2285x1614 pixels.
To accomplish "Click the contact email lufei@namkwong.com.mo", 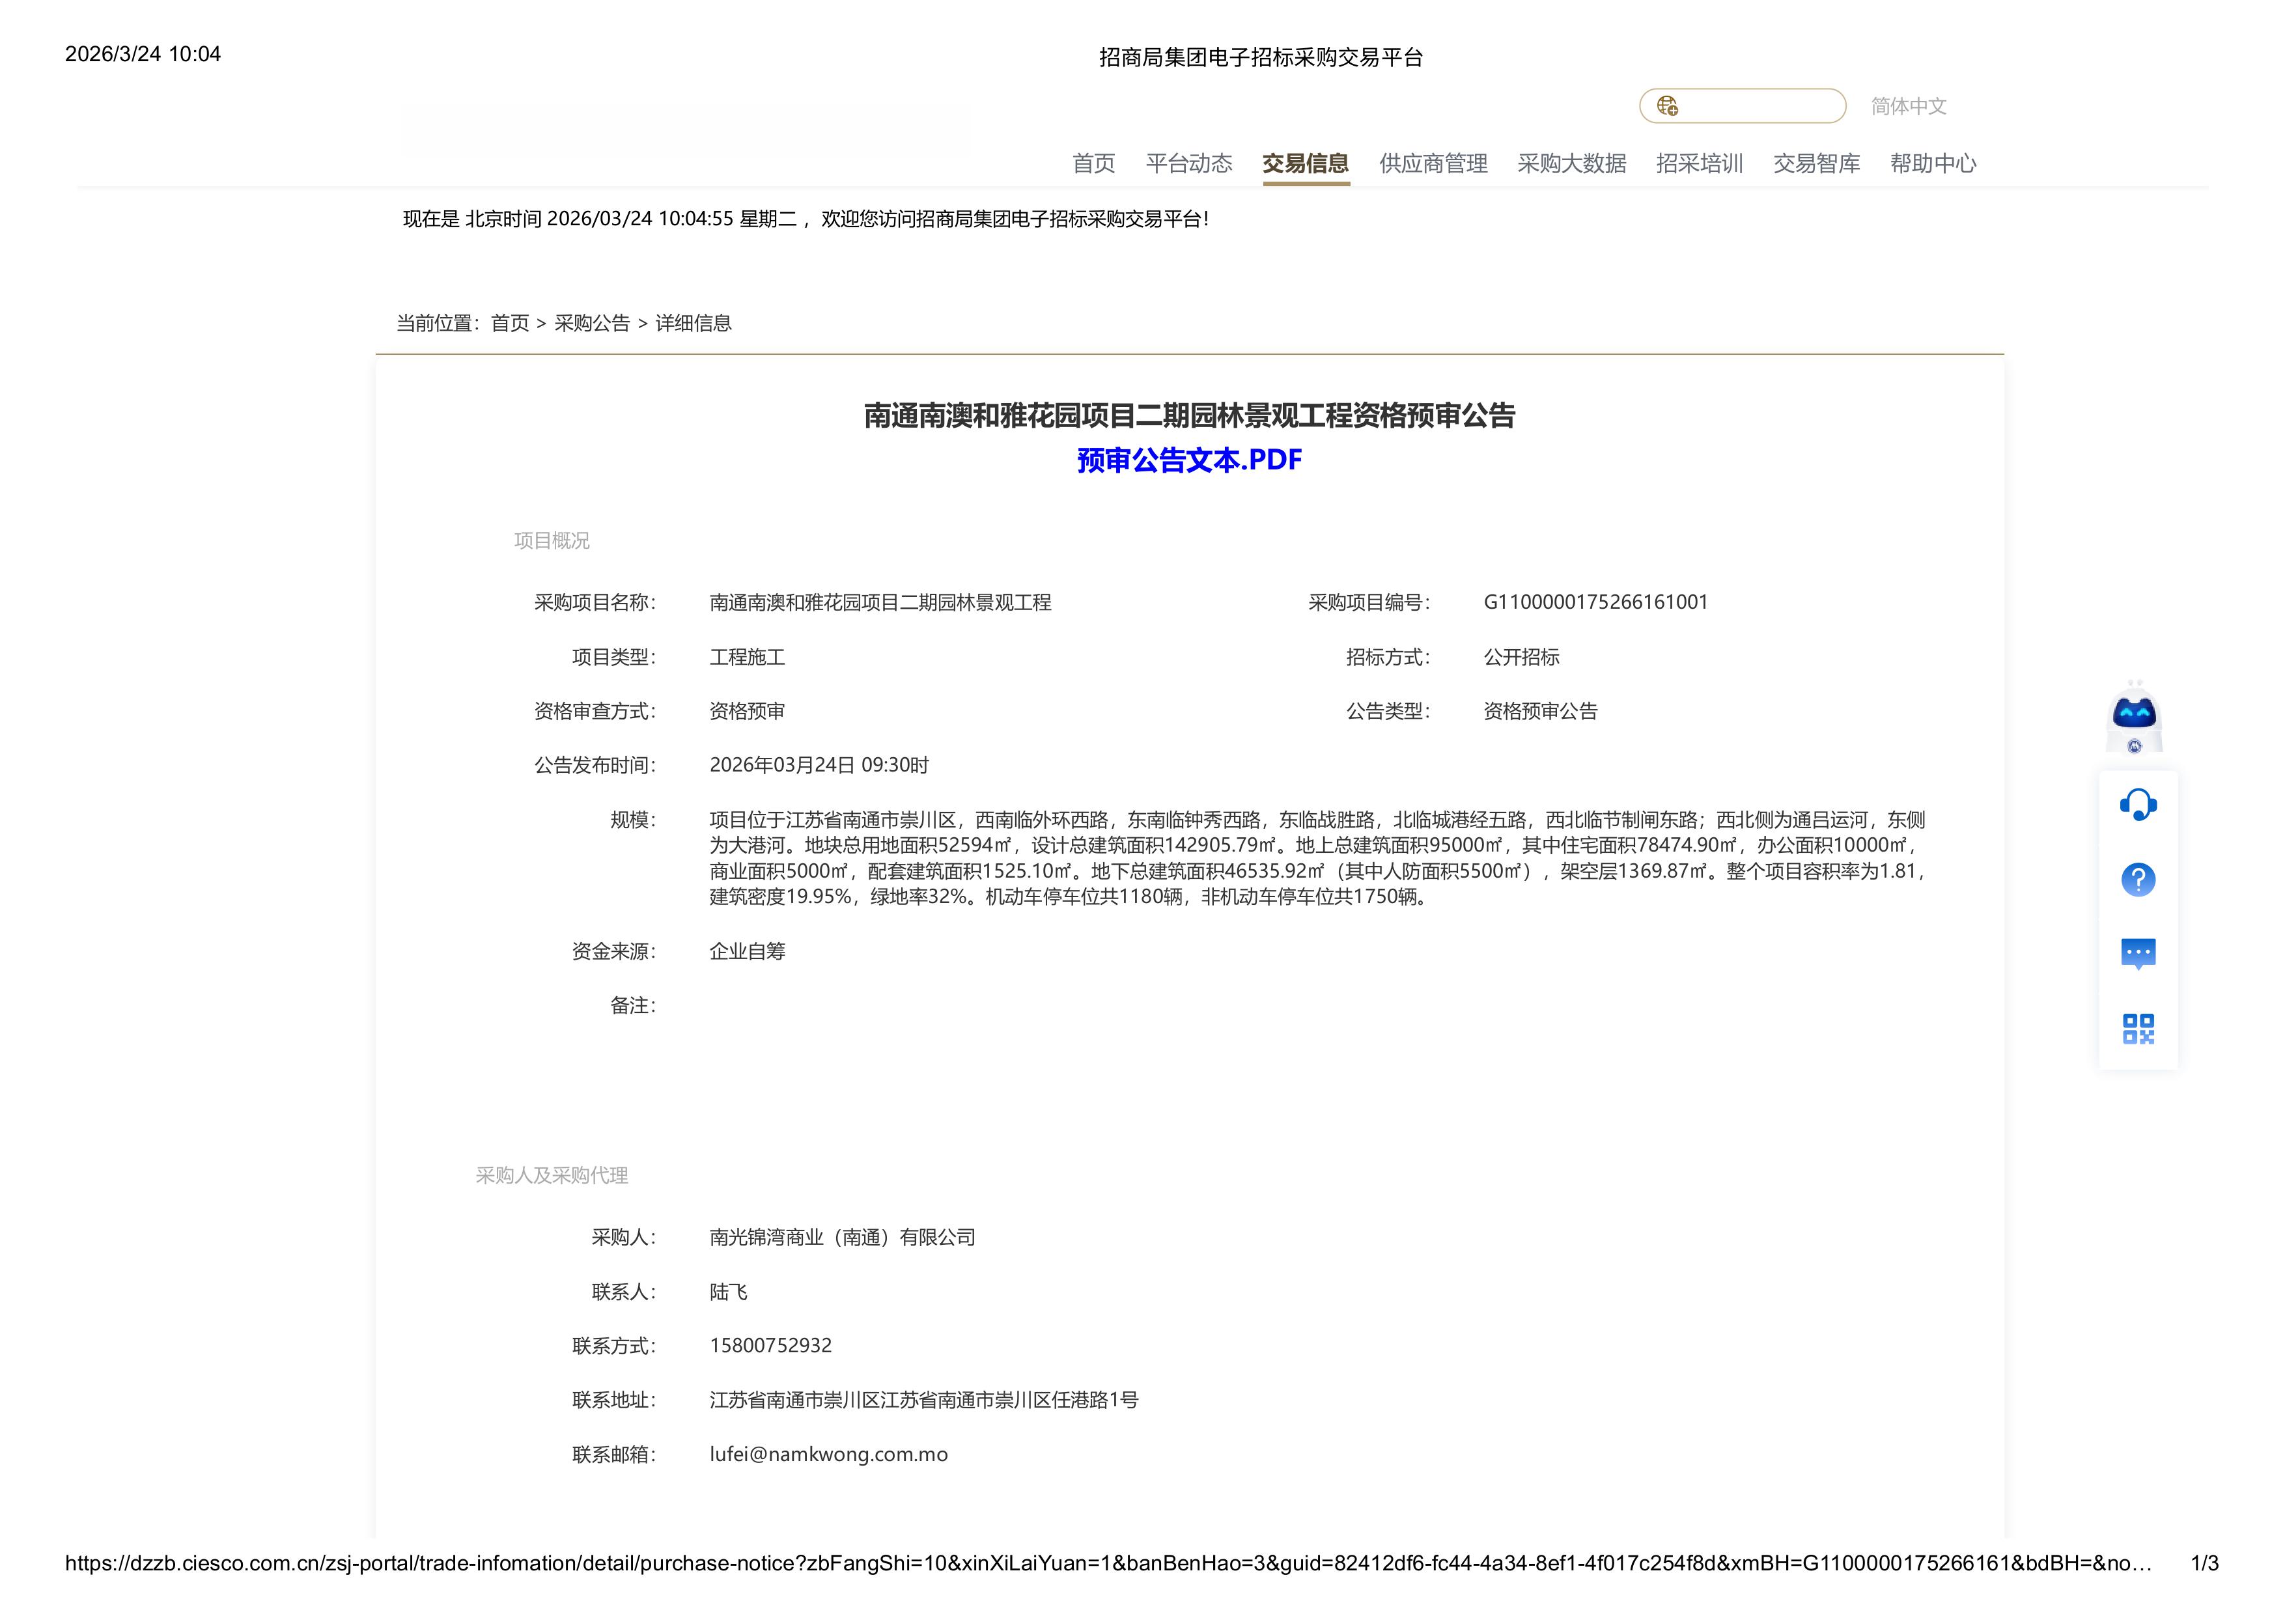I will tap(828, 1454).
